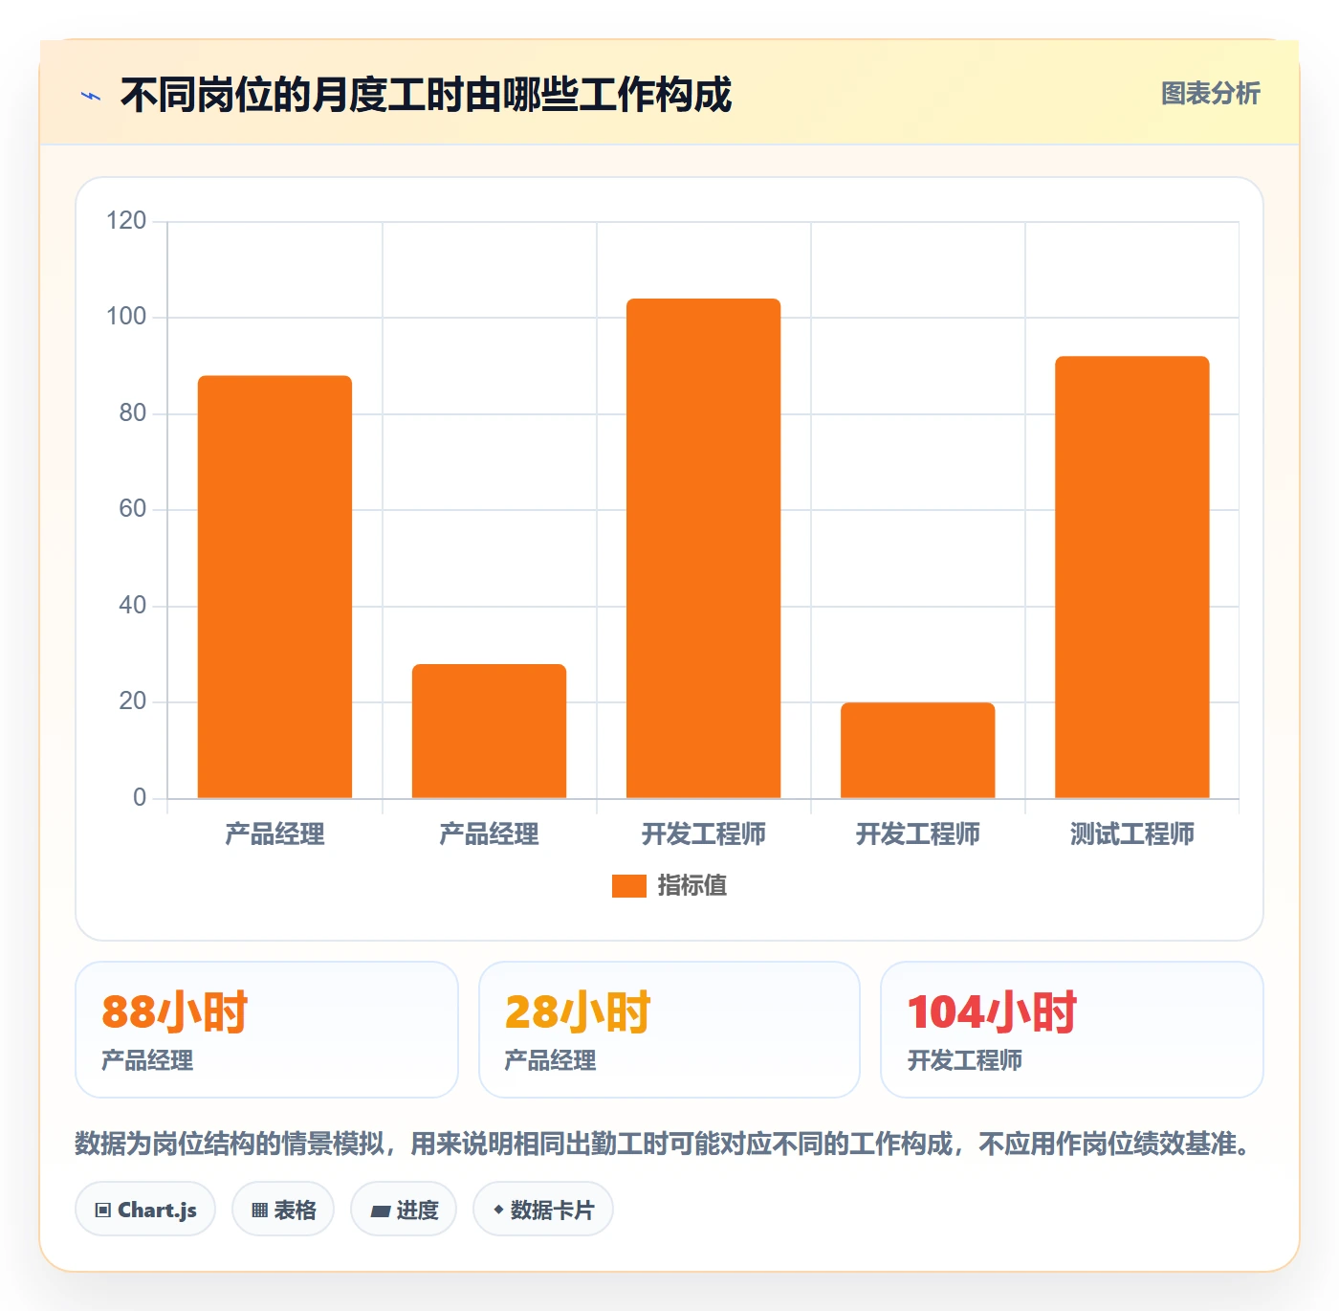Click the 指标值 legend text

[x=692, y=886]
